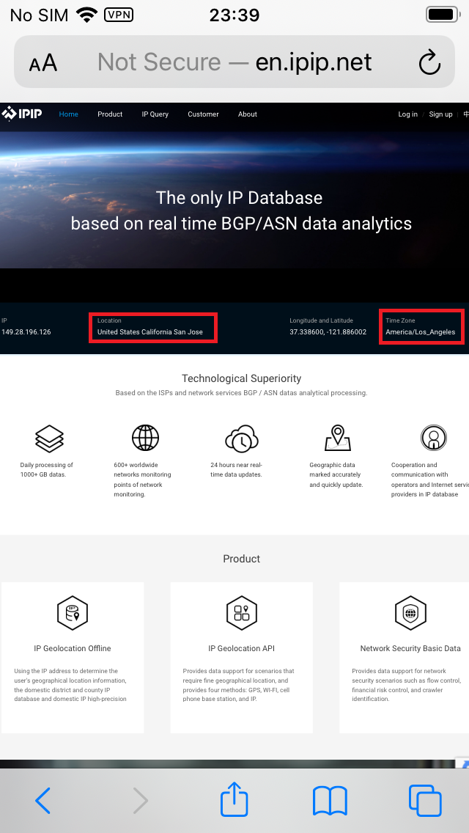Open the About menu item
Image resolution: width=469 pixels, height=833 pixels.
pos(248,114)
